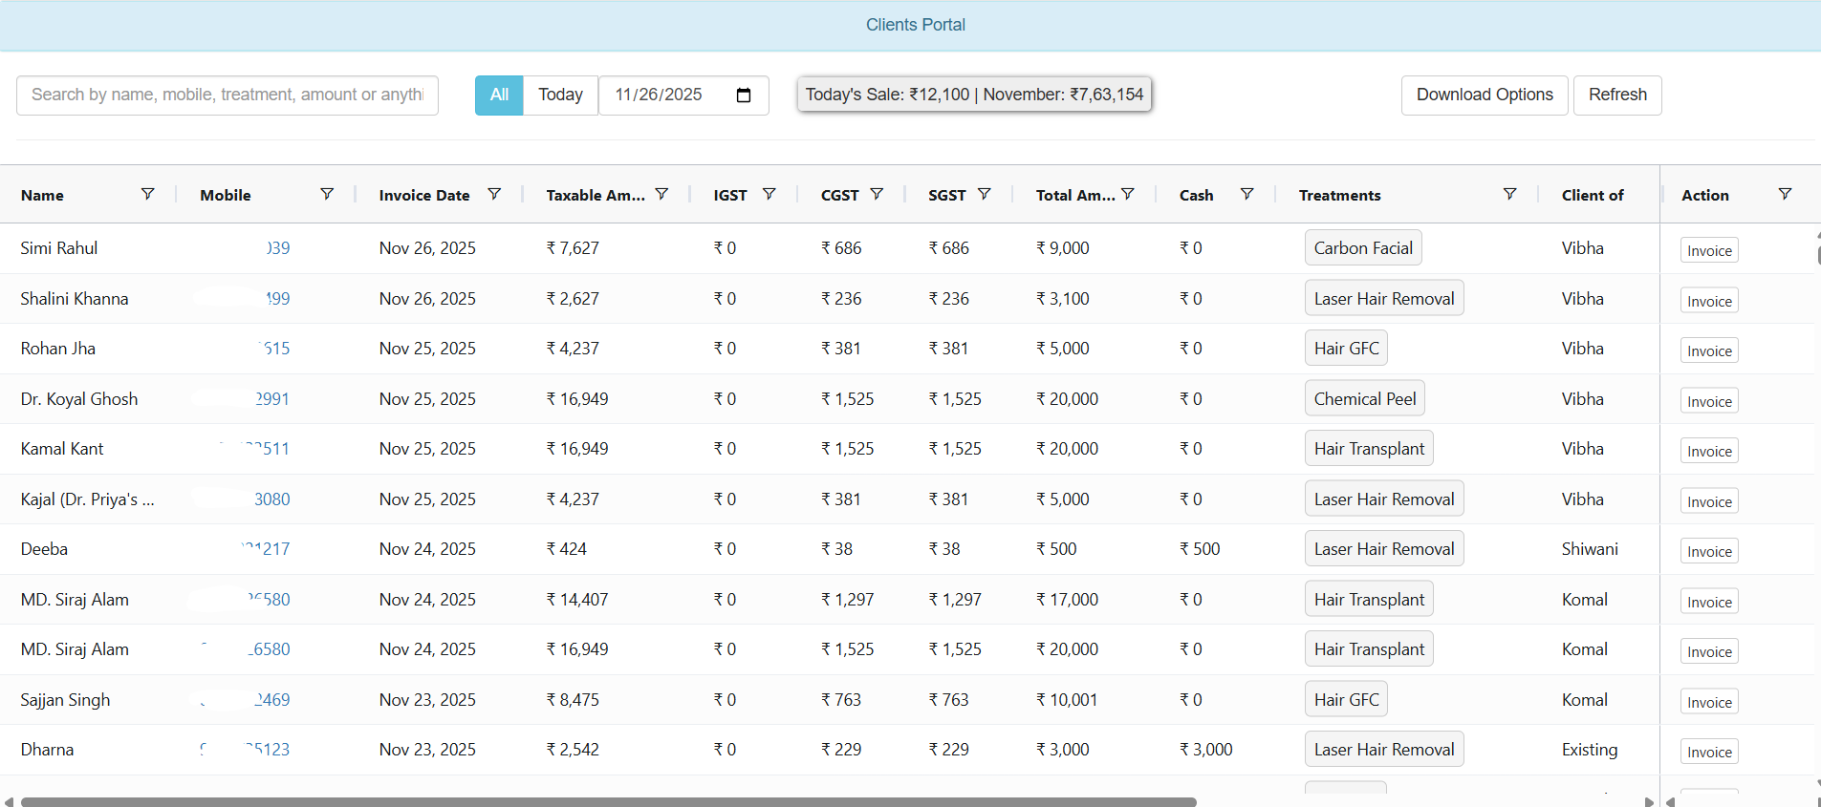The height and width of the screenshot is (807, 1821).
Task: Open Invoice for Simi Rahul
Action: [x=1709, y=251]
